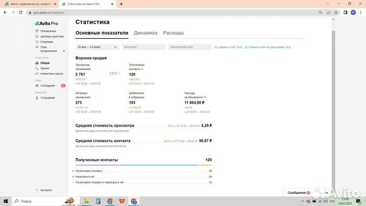
Task: Click blue segment of contacts bar
Action: click(x=159, y=165)
